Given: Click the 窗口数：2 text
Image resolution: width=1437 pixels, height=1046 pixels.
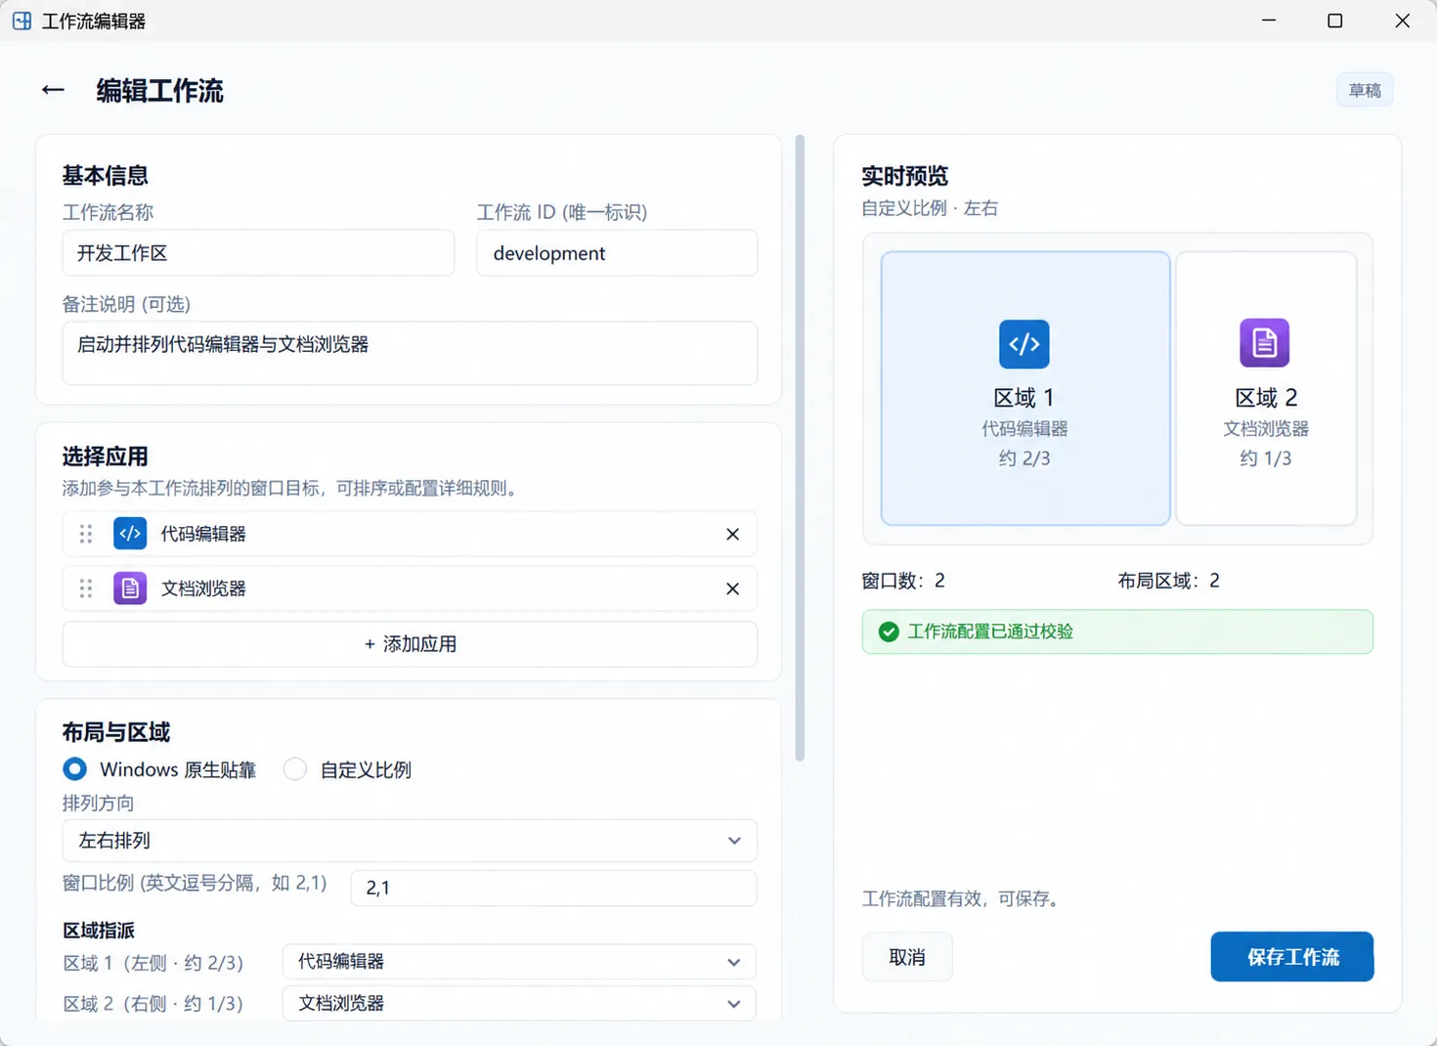Looking at the screenshot, I should pyautogui.click(x=903, y=581).
